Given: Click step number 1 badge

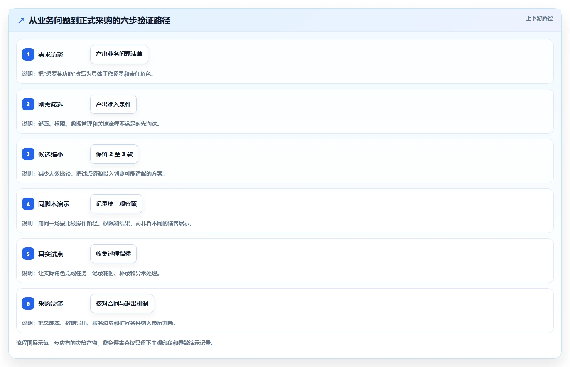Looking at the screenshot, I should 28,54.
